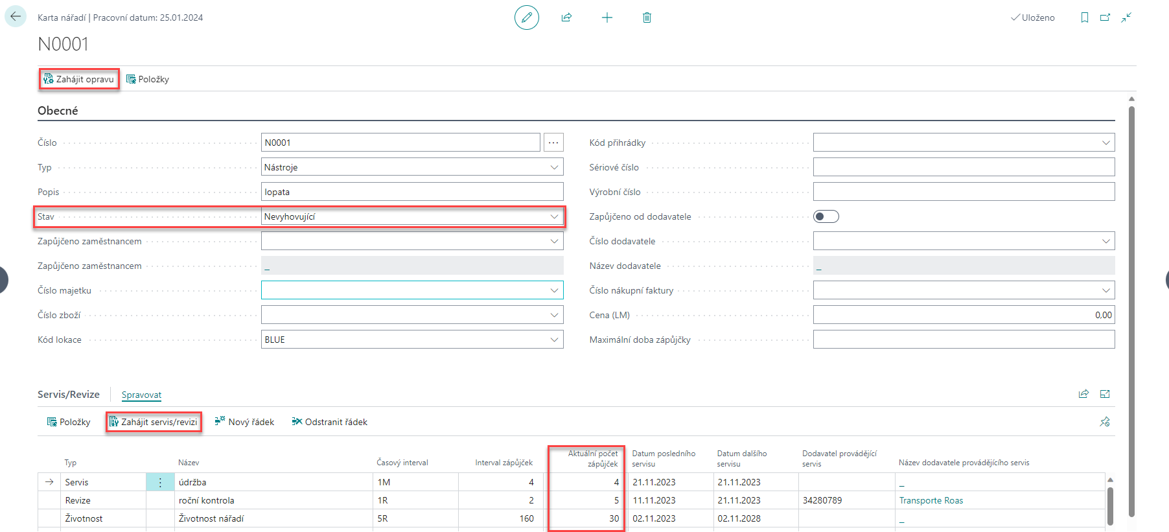This screenshot has height=532, width=1169.
Task: Click the plus icon to create new
Action: [607, 17]
